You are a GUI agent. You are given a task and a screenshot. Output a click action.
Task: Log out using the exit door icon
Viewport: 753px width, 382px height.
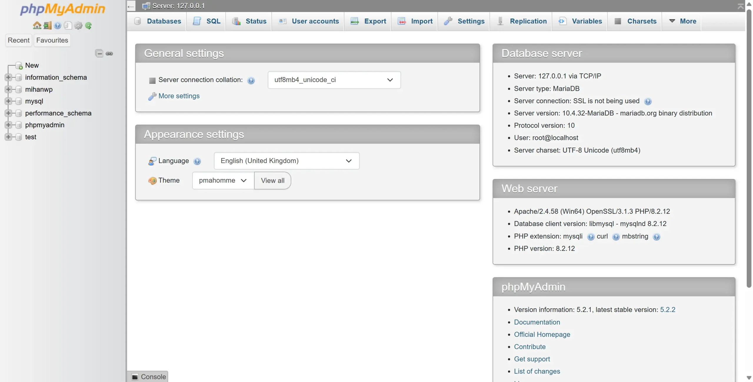[47, 26]
